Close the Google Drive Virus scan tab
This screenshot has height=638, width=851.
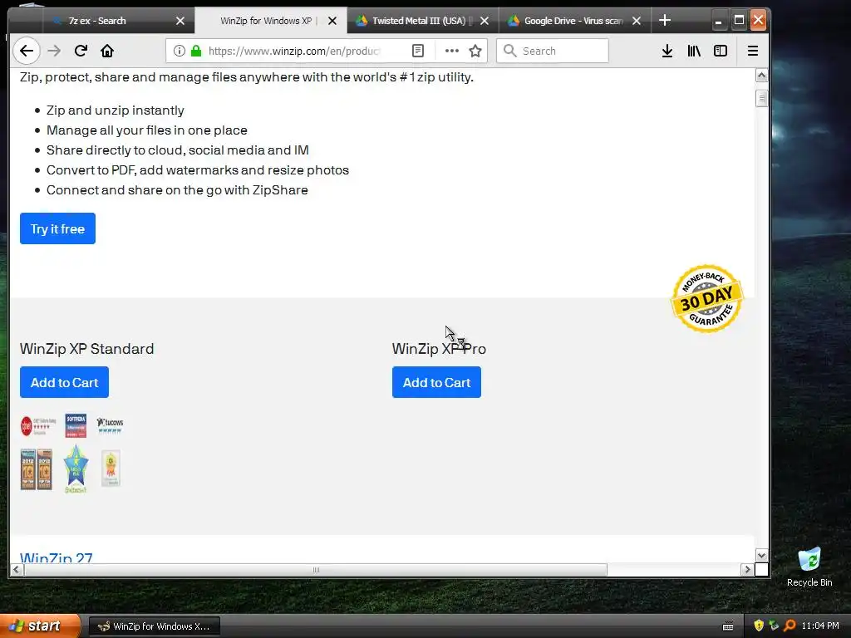point(637,21)
